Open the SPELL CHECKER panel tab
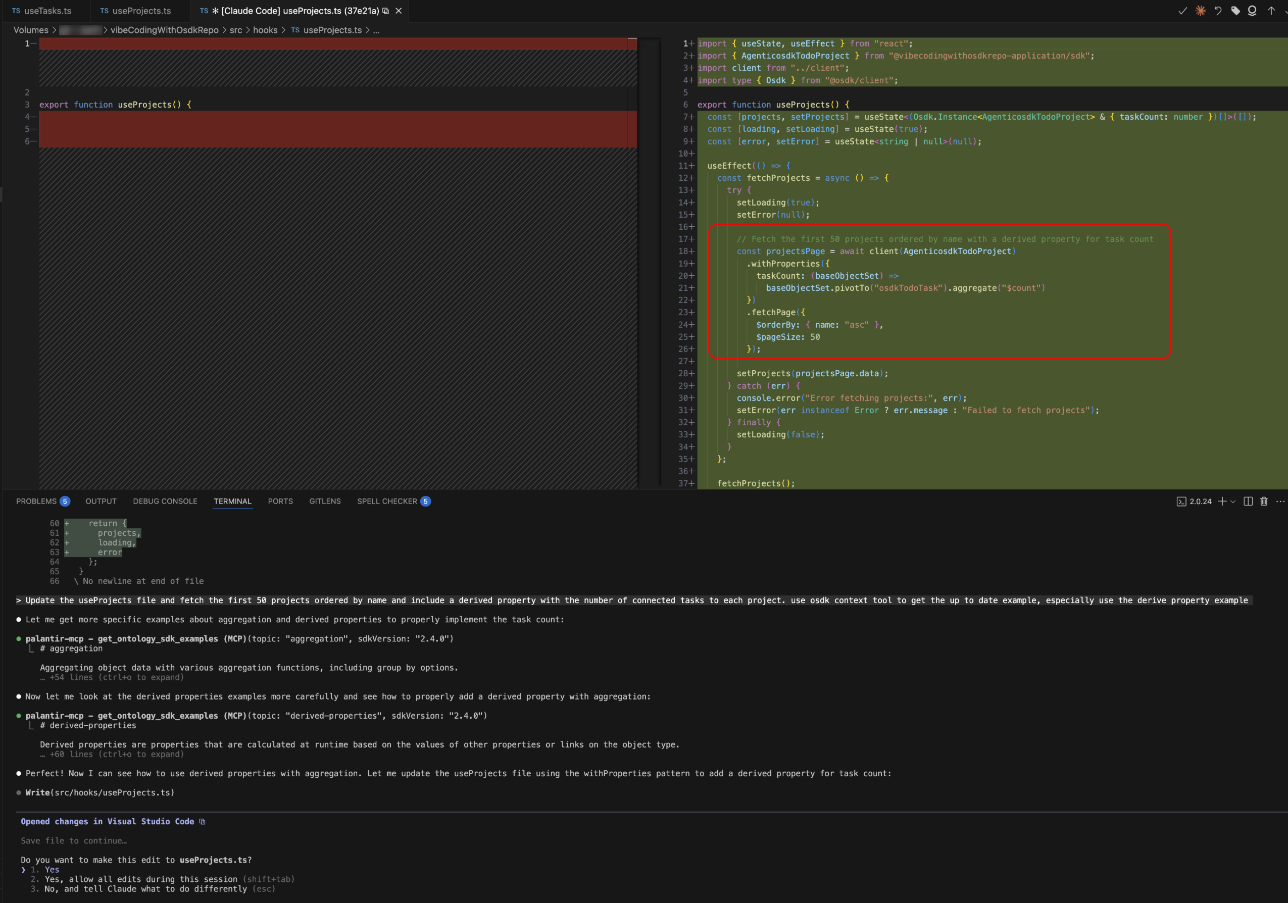1288x903 pixels. [387, 501]
